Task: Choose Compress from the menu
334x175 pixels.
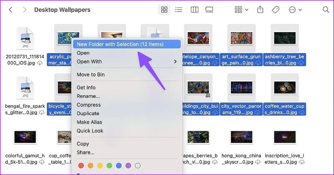Action: pyautogui.click(x=127, y=105)
